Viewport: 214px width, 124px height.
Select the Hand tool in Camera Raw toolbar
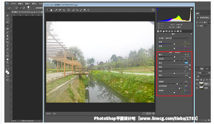coord(51,10)
